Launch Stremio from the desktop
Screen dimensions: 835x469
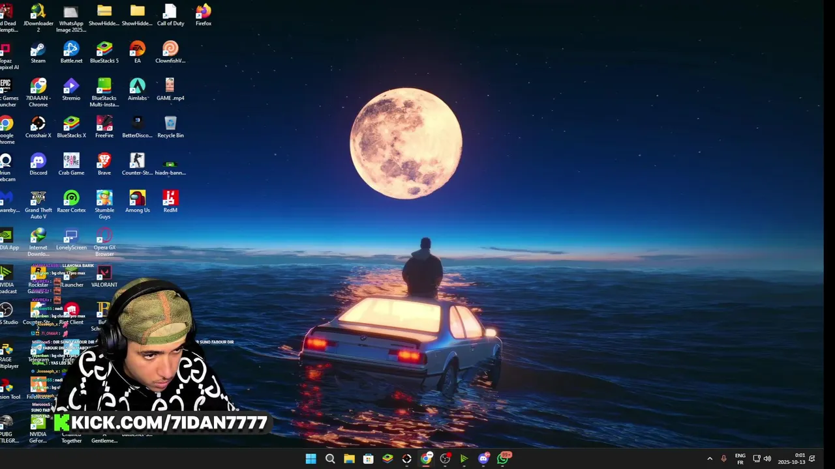71,89
